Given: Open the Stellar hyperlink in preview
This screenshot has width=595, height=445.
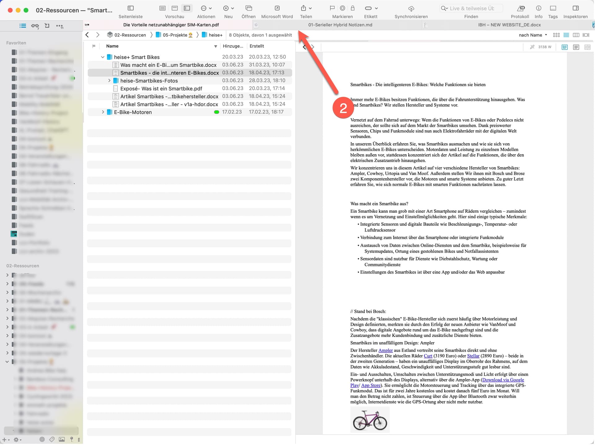Looking at the screenshot, I should click(473, 356).
